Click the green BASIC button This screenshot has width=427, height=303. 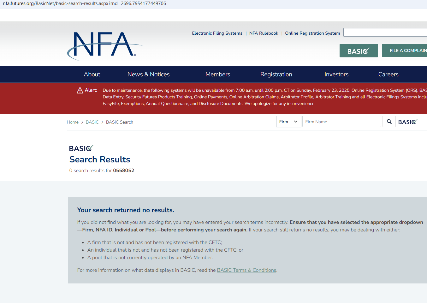(359, 50)
